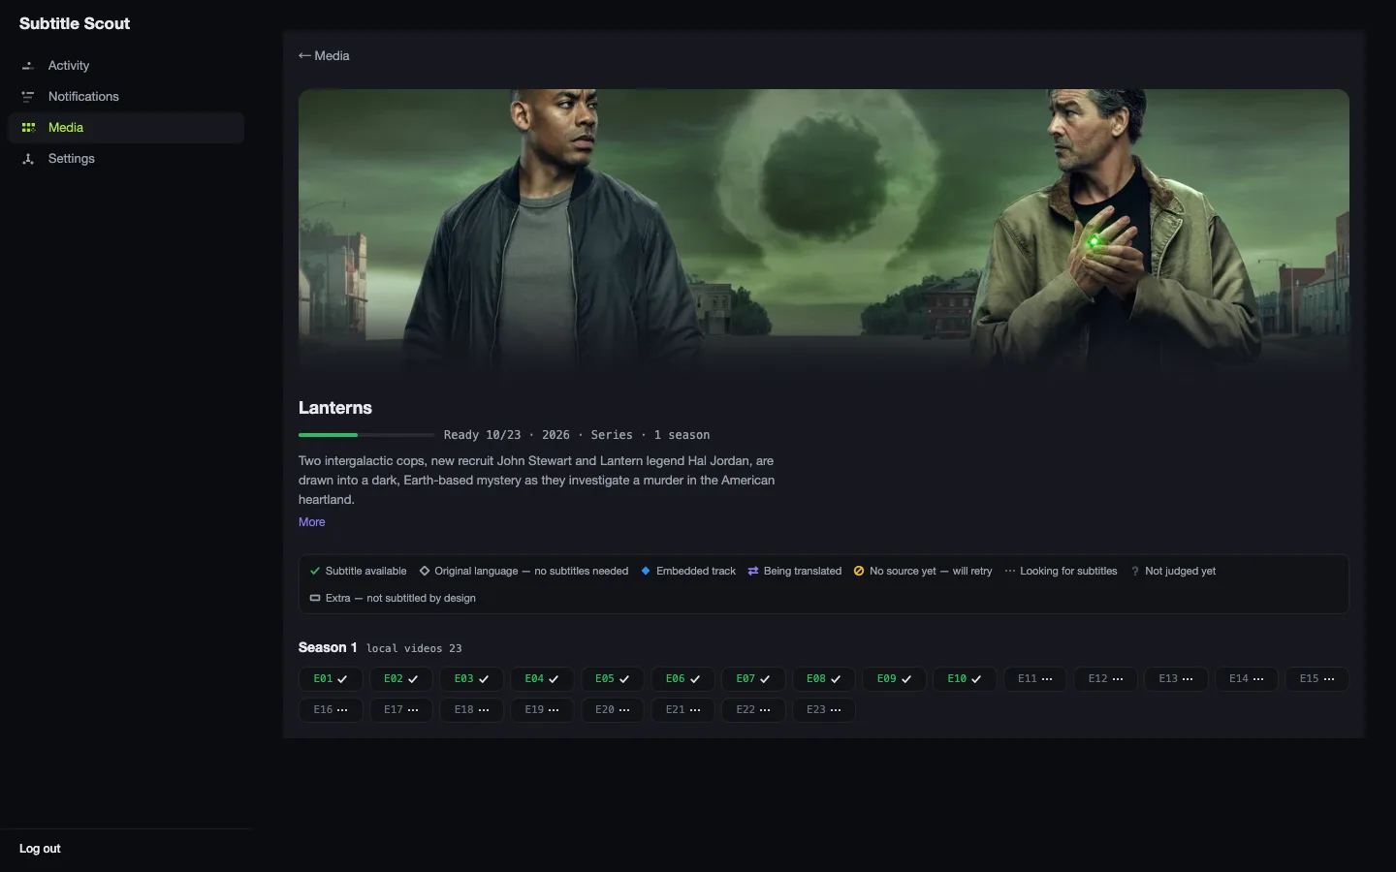
Task: Click the Original language diamond legend icon
Action: pyautogui.click(x=425, y=572)
